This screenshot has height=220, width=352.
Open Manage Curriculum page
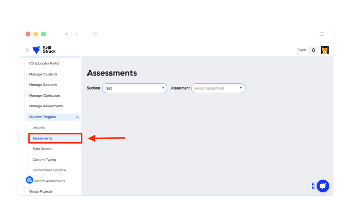[45, 95]
